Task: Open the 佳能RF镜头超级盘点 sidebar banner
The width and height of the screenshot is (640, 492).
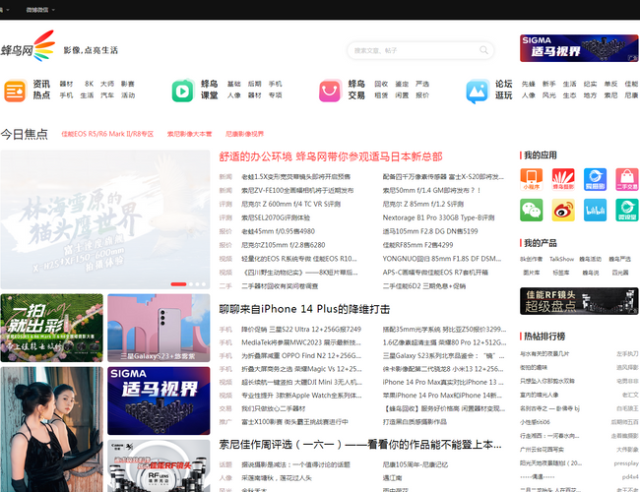Action: click(x=579, y=301)
